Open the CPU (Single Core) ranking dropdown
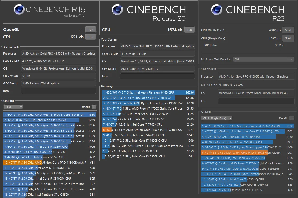298x198 pixels. (x=217, y=118)
